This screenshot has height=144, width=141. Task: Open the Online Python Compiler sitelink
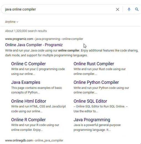(x=96, y=82)
